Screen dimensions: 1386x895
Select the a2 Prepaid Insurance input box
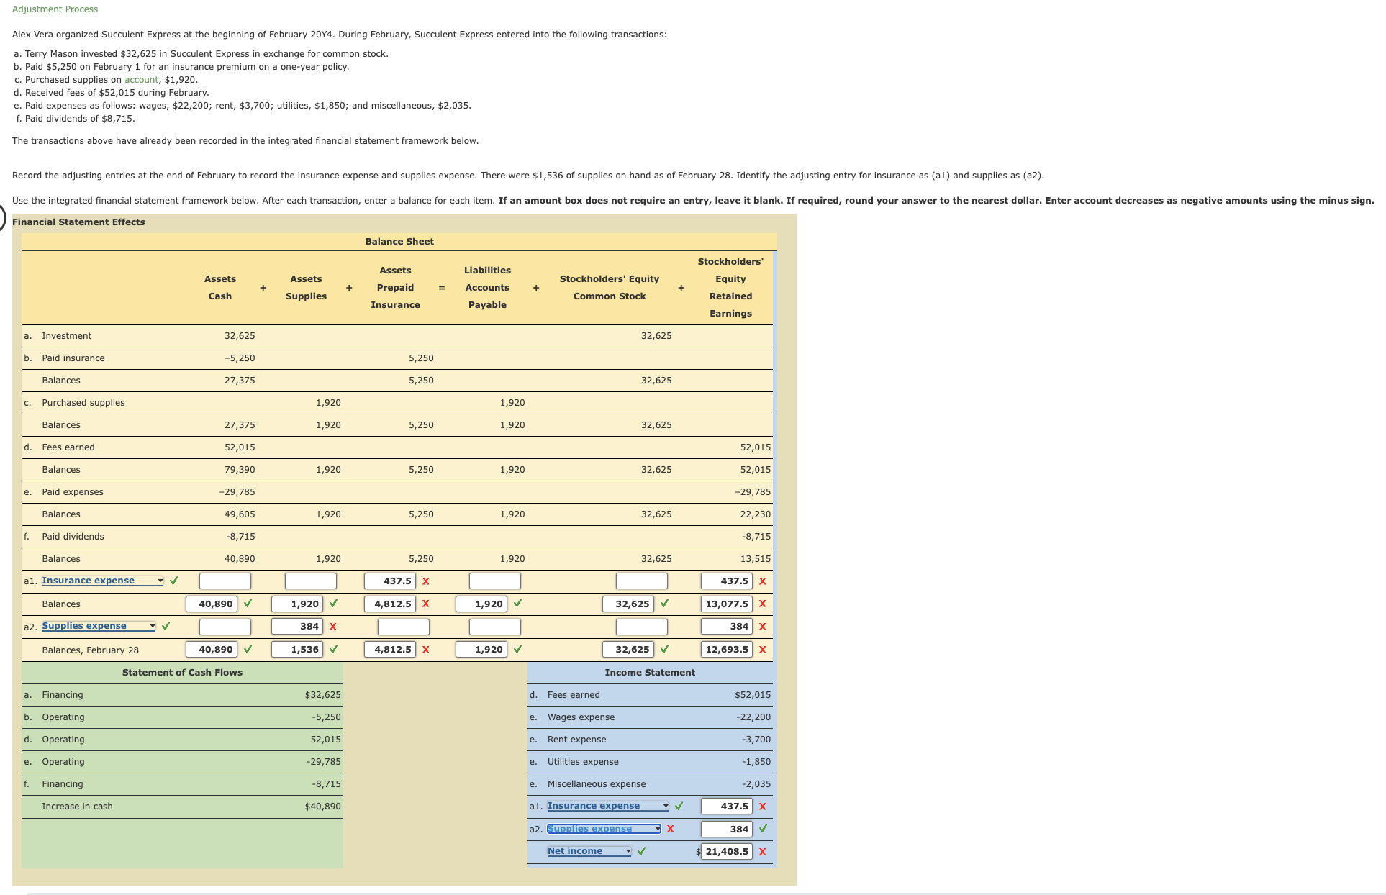point(404,627)
